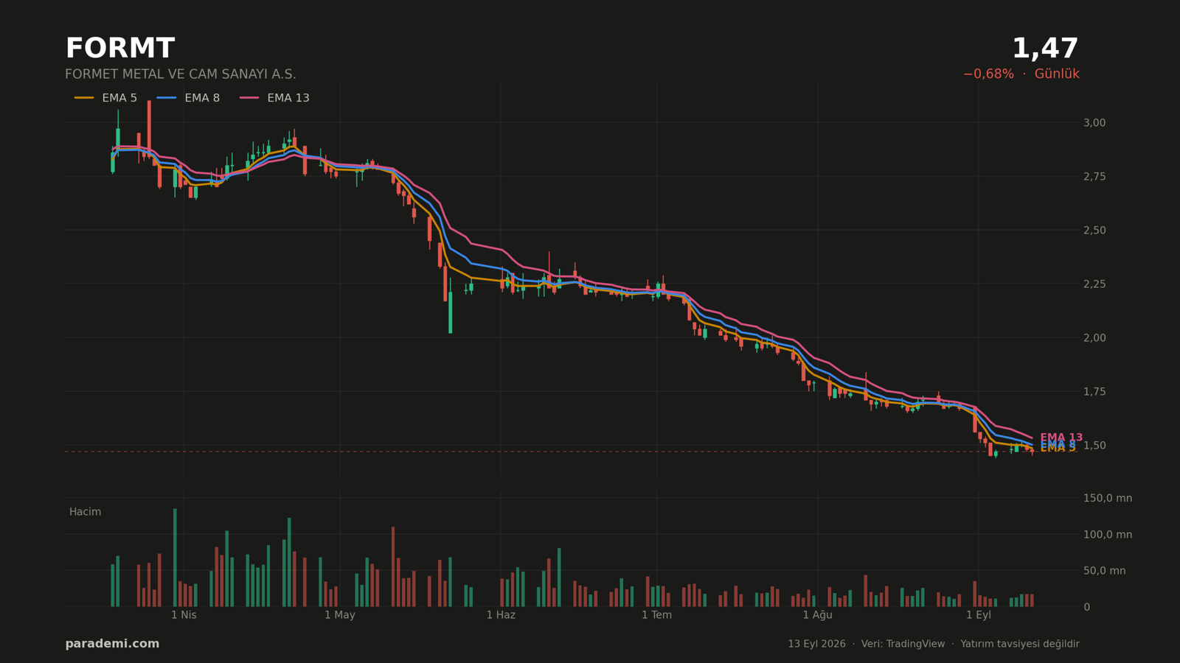Click the 2,25 price axis label
Image resolution: width=1180 pixels, height=663 pixels.
1094,284
